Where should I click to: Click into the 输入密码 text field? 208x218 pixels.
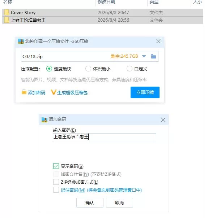tap(104, 138)
